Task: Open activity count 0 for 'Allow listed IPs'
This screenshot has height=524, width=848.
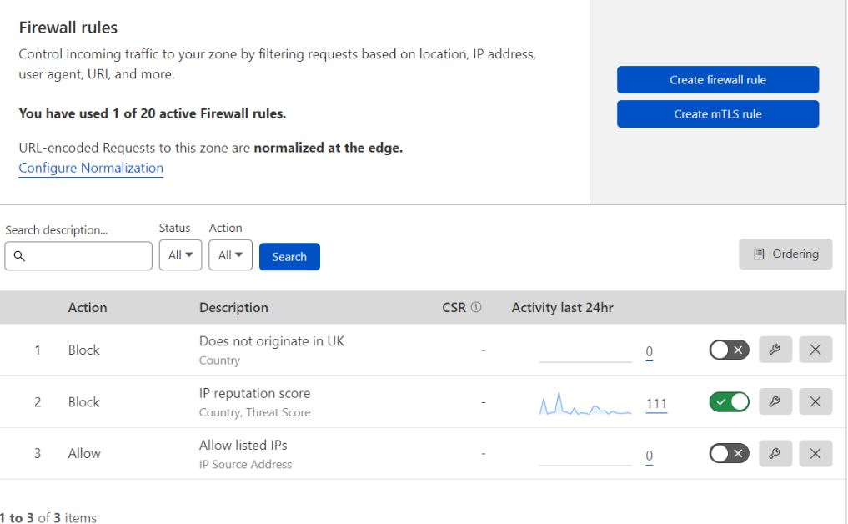Action: coord(649,456)
